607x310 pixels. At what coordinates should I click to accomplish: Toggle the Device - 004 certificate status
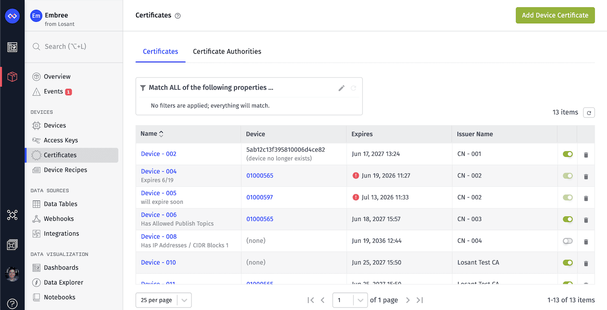click(568, 176)
